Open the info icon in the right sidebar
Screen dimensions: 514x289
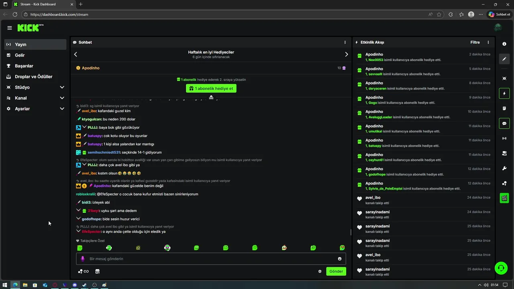point(504,44)
